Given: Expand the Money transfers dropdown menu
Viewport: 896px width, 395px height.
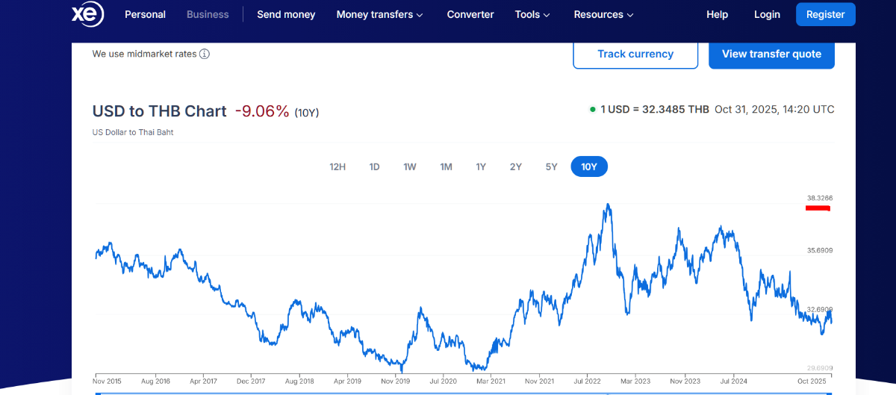Looking at the screenshot, I should click(x=379, y=14).
